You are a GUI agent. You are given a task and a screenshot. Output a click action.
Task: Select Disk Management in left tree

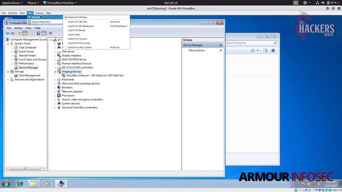point(29,76)
